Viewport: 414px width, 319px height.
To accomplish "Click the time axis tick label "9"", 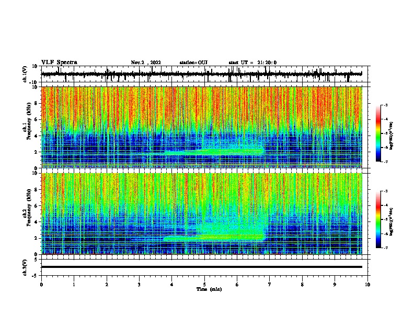I will (335, 285).
